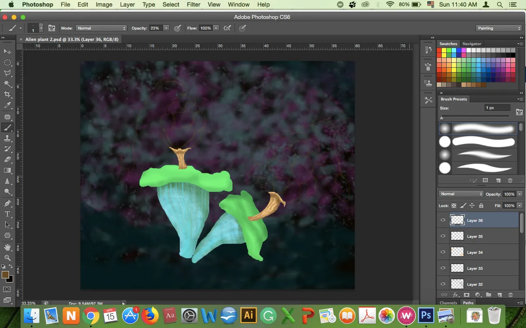Select the Polygon shape tool
This screenshot has width=526, height=328.
point(7,235)
